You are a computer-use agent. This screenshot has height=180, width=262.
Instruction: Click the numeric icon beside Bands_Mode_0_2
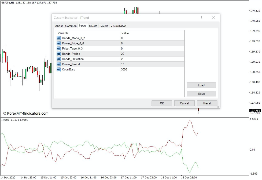point(59,38)
